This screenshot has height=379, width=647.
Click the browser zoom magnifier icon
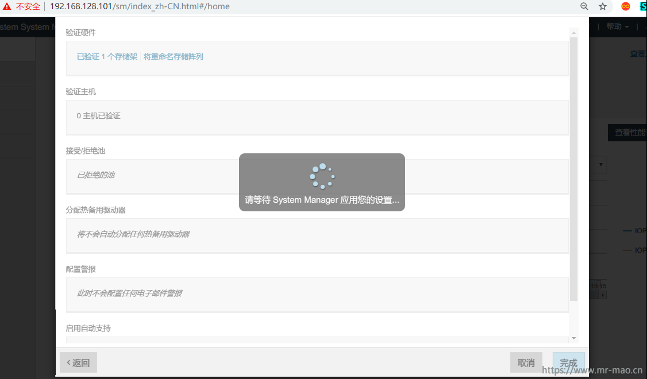tap(584, 6)
